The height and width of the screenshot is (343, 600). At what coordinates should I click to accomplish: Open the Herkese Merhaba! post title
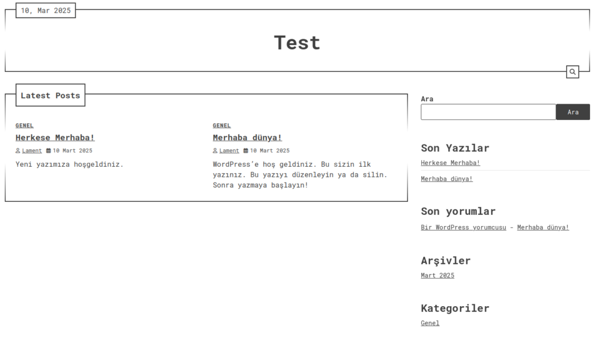pyautogui.click(x=55, y=138)
